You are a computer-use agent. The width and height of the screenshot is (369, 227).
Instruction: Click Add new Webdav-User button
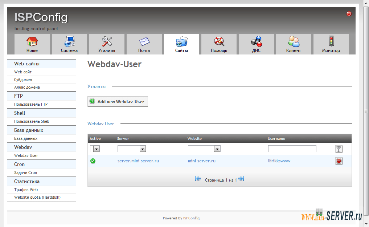[118, 102]
